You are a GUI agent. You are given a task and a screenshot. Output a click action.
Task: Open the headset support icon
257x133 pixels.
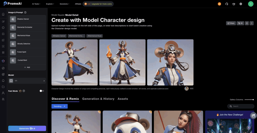tap(227, 4)
